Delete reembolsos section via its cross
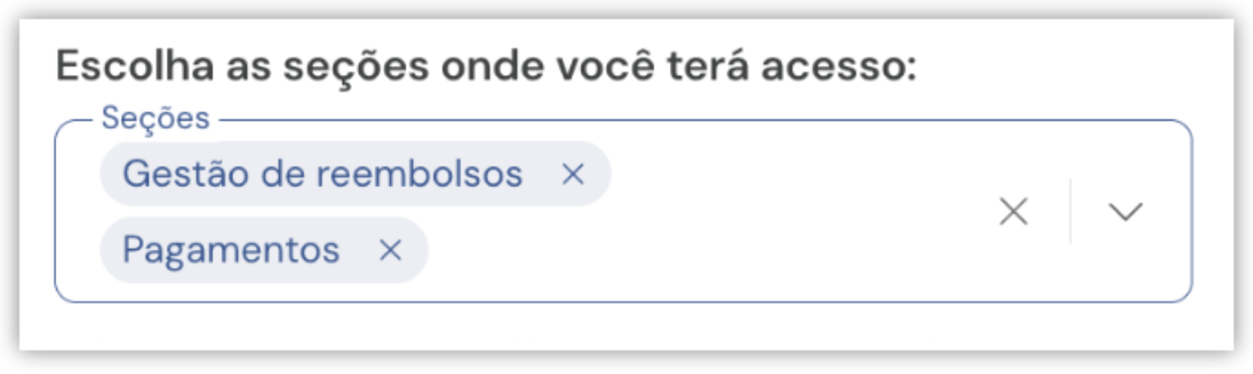The height and width of the screenshot is (374, 1253). [573, 173]
